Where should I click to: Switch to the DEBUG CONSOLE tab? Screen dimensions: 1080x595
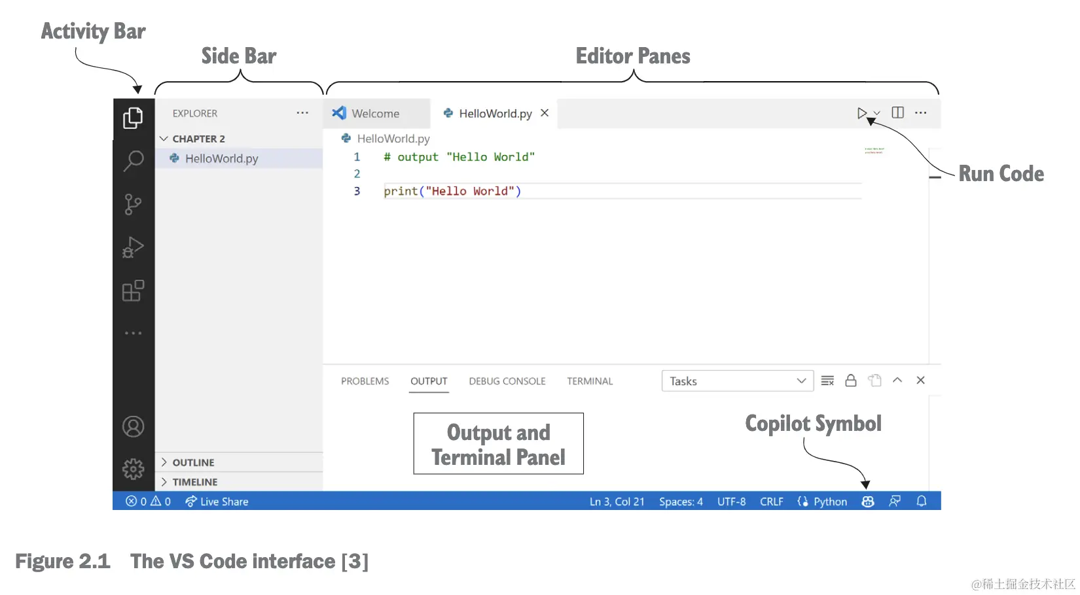pyautogui.click(x=507, y=381)
